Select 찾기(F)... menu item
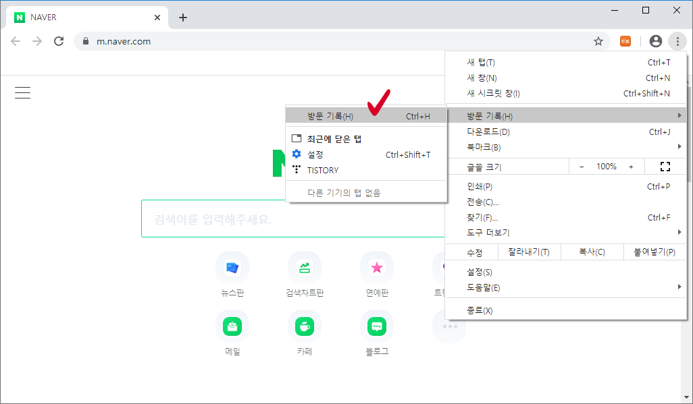 (x=566, y=217)
